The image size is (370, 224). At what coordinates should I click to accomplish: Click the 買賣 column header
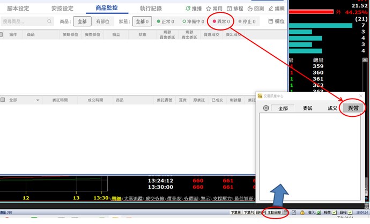[183, 100]
